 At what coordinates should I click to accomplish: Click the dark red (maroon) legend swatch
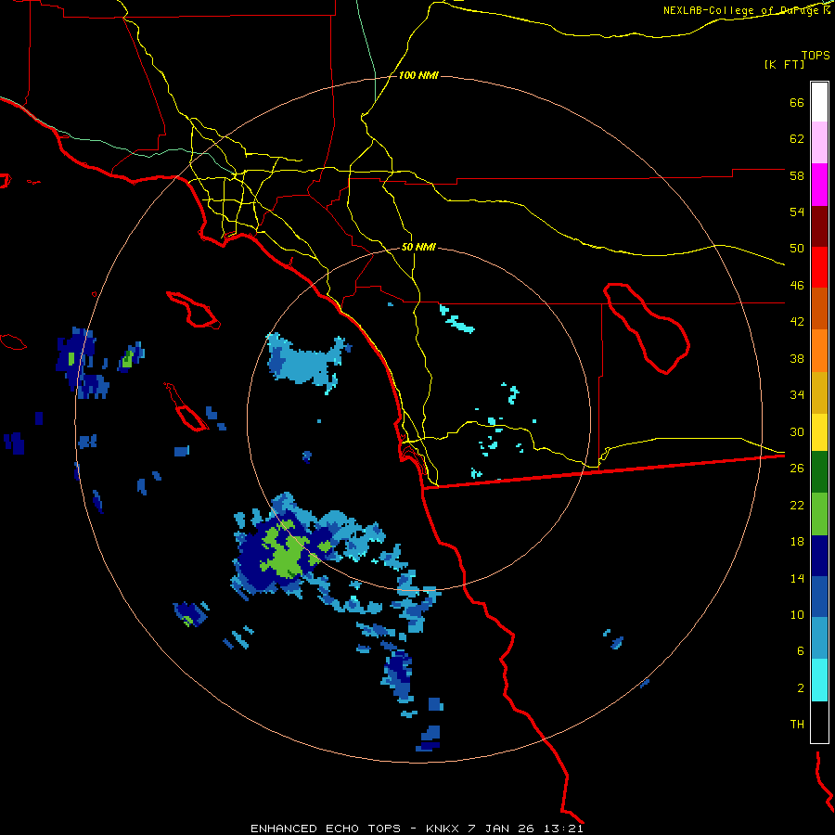819,226
